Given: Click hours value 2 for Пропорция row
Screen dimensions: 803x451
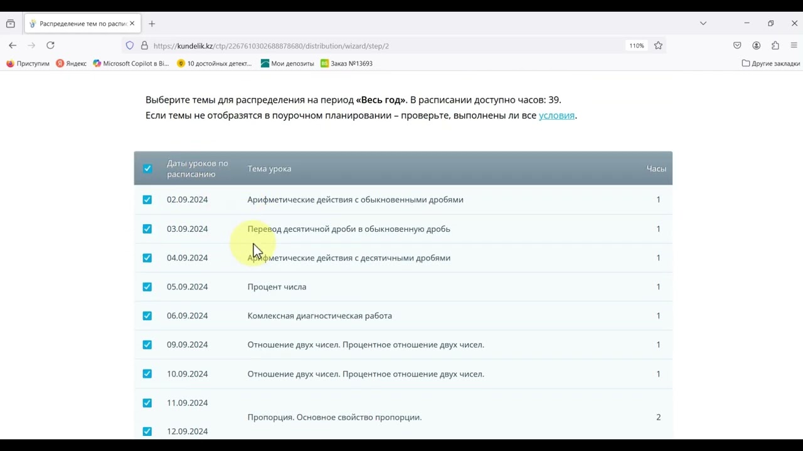Looking at the screenshot, I should tap(658, 417).
